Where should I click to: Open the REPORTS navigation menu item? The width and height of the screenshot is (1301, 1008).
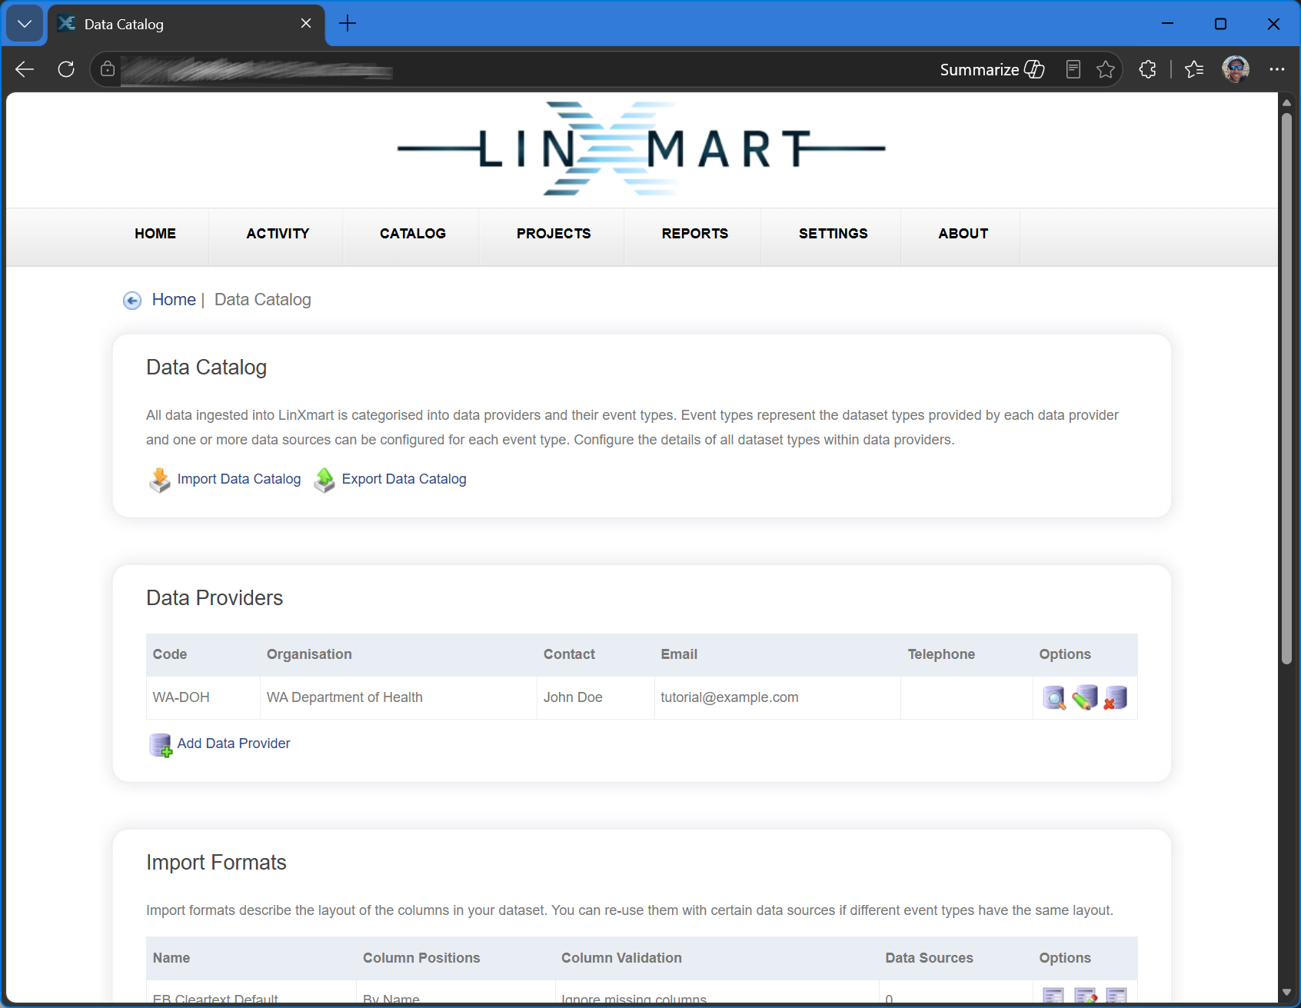point(695,234)
